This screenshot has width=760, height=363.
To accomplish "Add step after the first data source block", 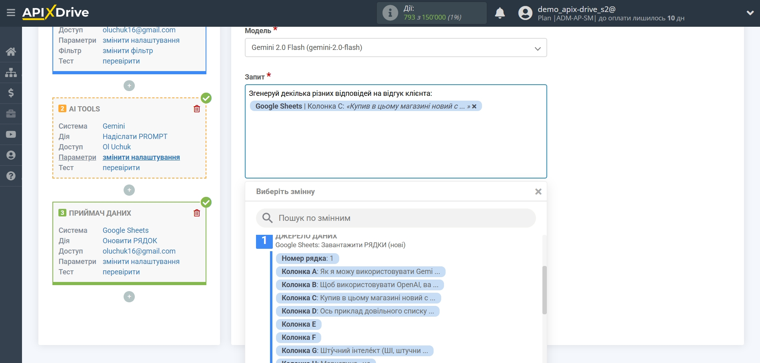I will [129, 86].
